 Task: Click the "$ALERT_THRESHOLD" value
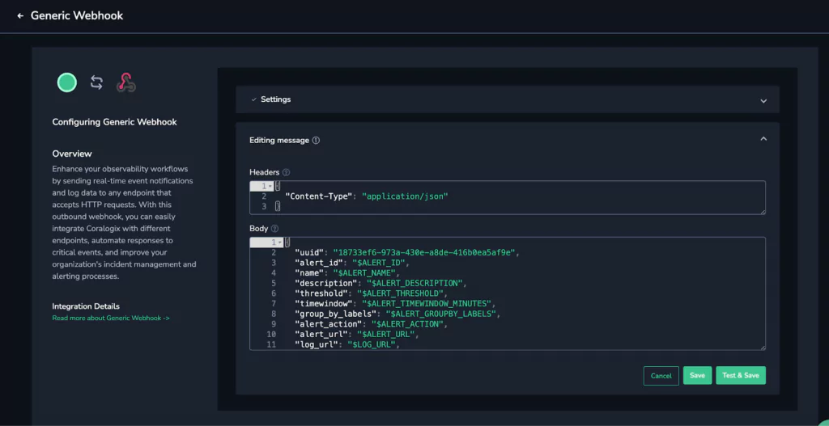401,293
